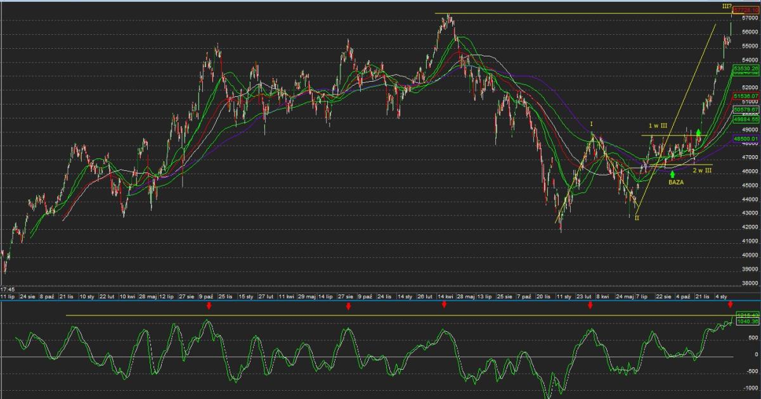This screenshot has width=761, height=399.
Task: Select the "14 kwi" date on the time axis
Action: point(445,296)
